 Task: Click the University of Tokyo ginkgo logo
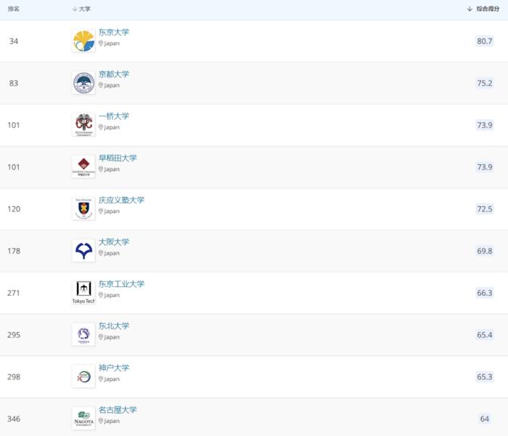(x=84, y=41)
